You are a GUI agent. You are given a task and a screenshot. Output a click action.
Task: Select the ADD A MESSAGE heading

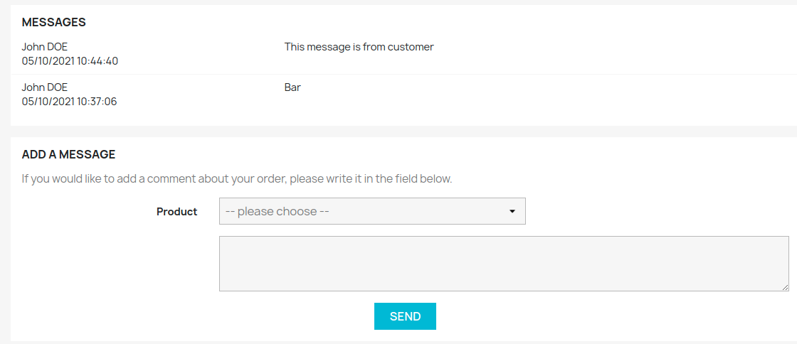[68, 155]
